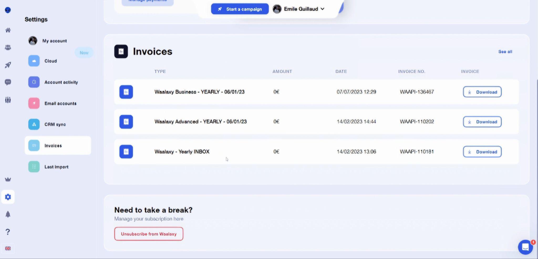Select Invoices in the Settings menu
This screenshot has width=538, height=259.
(x=58, y=146)
